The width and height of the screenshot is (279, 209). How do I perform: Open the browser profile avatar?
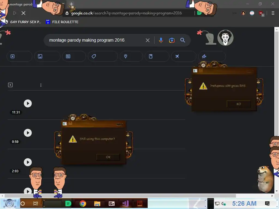pos(243,13)
